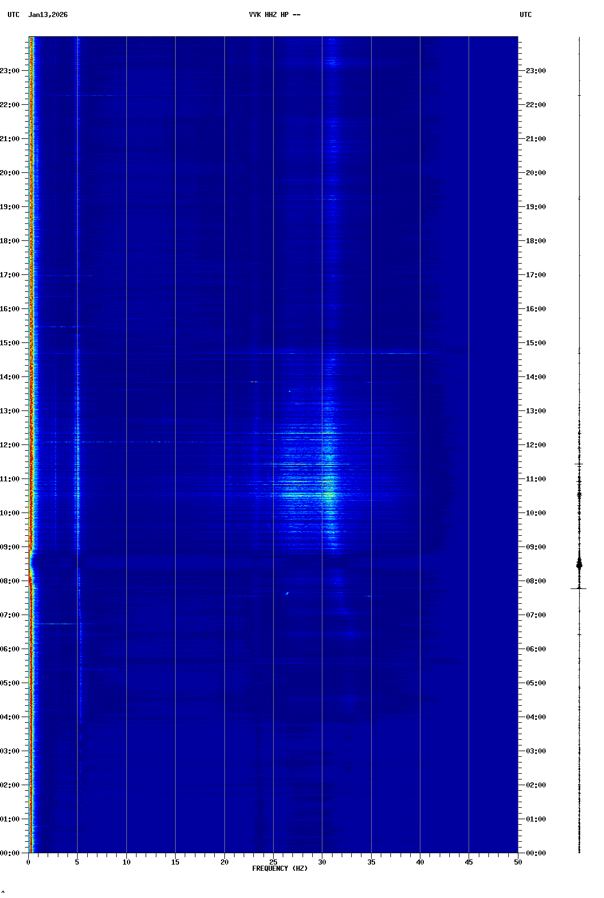Click the 40 tick on frequency axis
The width and height of the screenshot is (604, 898).
point(420,862)
